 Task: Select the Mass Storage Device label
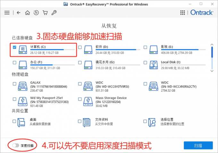(x=111, y=98)
